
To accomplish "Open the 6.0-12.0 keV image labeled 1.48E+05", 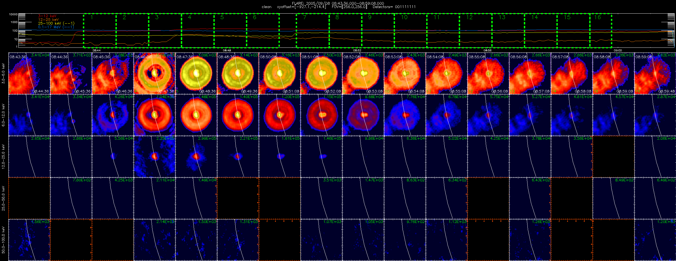I will [x=196, y=115].
